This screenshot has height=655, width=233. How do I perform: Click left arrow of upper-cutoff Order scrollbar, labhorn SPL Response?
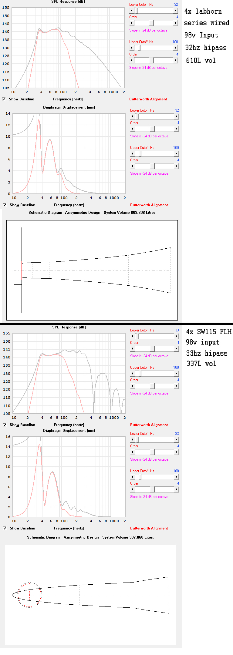(x=131, y=60)
